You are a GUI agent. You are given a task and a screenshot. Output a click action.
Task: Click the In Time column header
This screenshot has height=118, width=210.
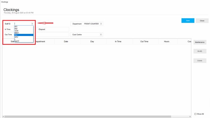(120, 41)
